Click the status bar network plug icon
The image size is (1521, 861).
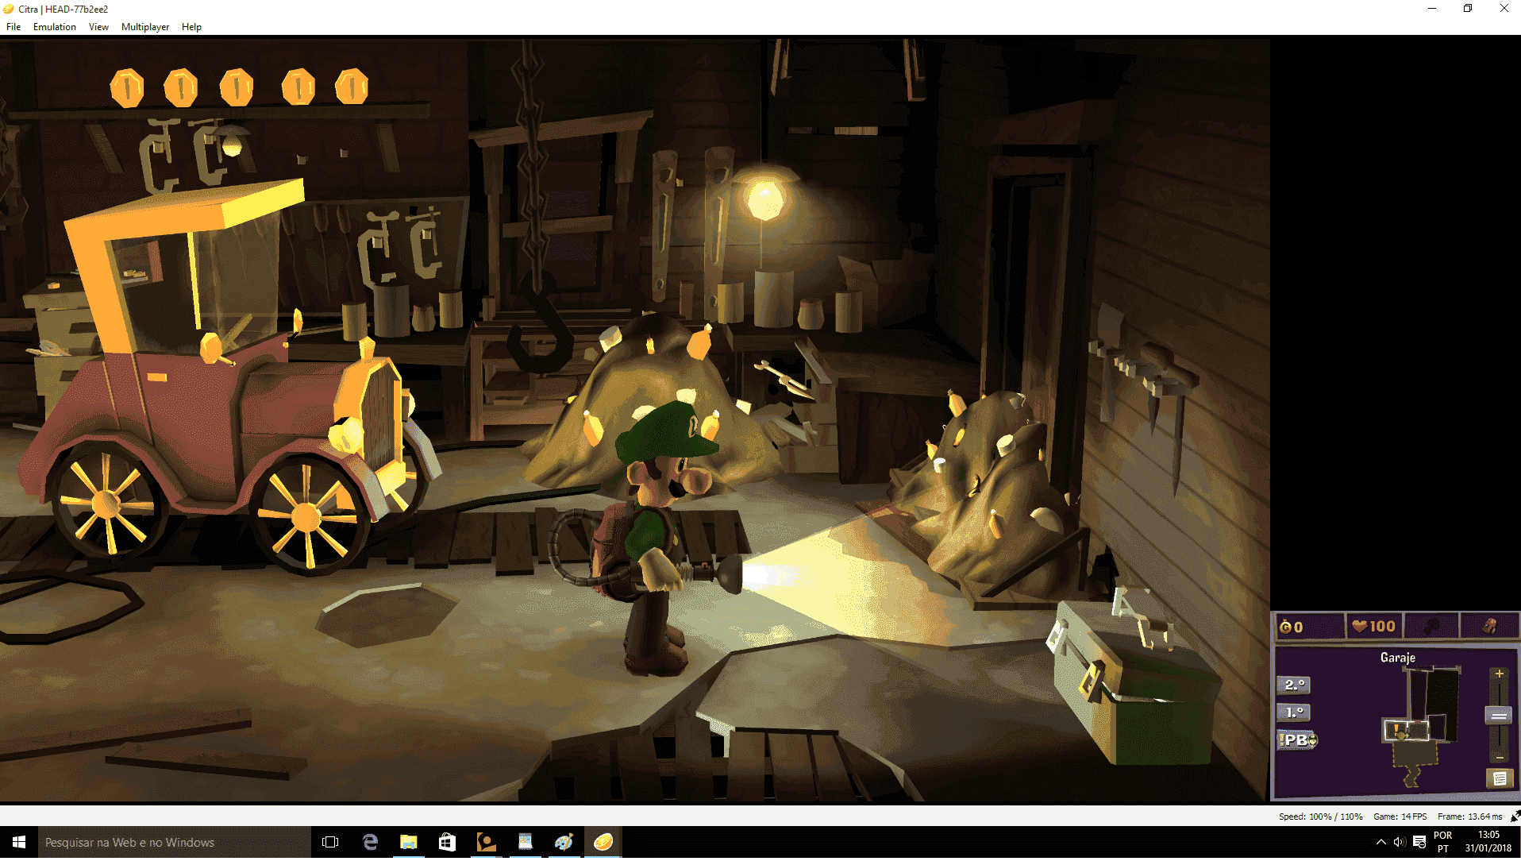click(1515, 816)
